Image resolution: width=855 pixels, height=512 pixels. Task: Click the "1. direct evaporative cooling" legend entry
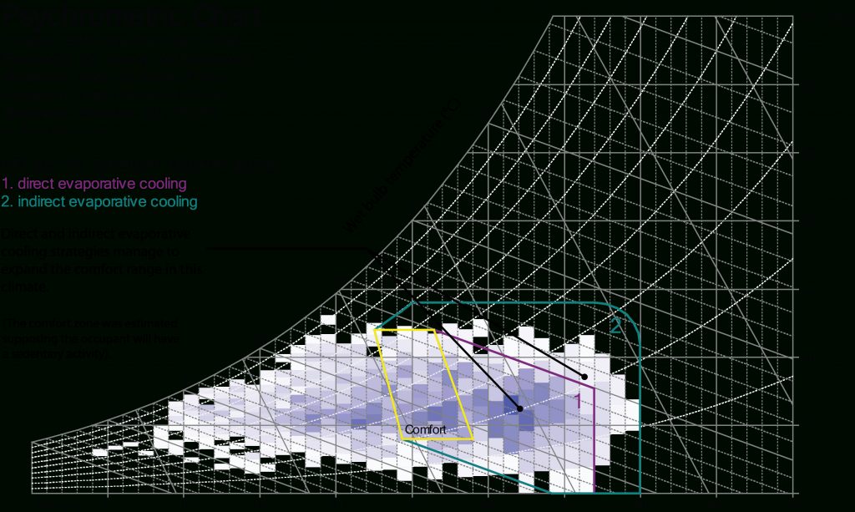point(94,184)
